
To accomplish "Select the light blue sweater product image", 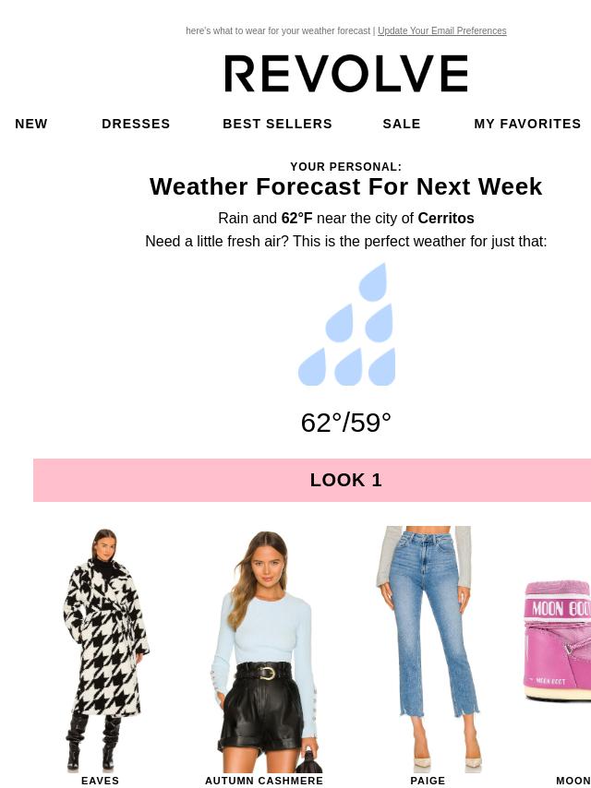I will 264,650.
